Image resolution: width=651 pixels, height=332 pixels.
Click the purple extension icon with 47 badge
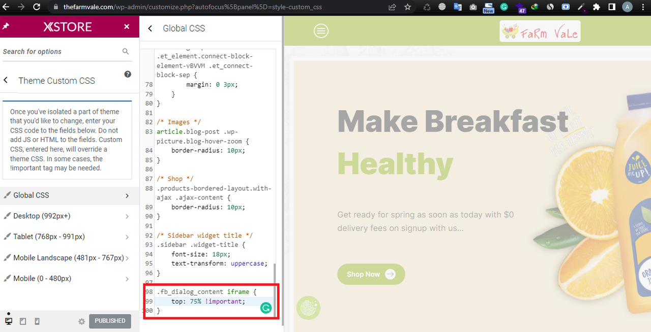tap(520, 8)
